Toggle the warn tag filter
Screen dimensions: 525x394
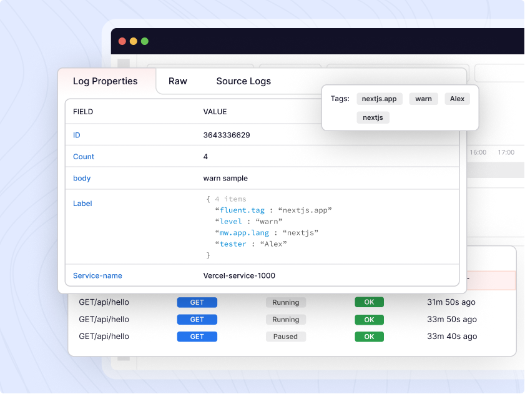(423, 98)
